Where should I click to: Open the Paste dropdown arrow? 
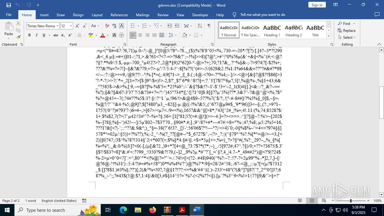point(9,38)
